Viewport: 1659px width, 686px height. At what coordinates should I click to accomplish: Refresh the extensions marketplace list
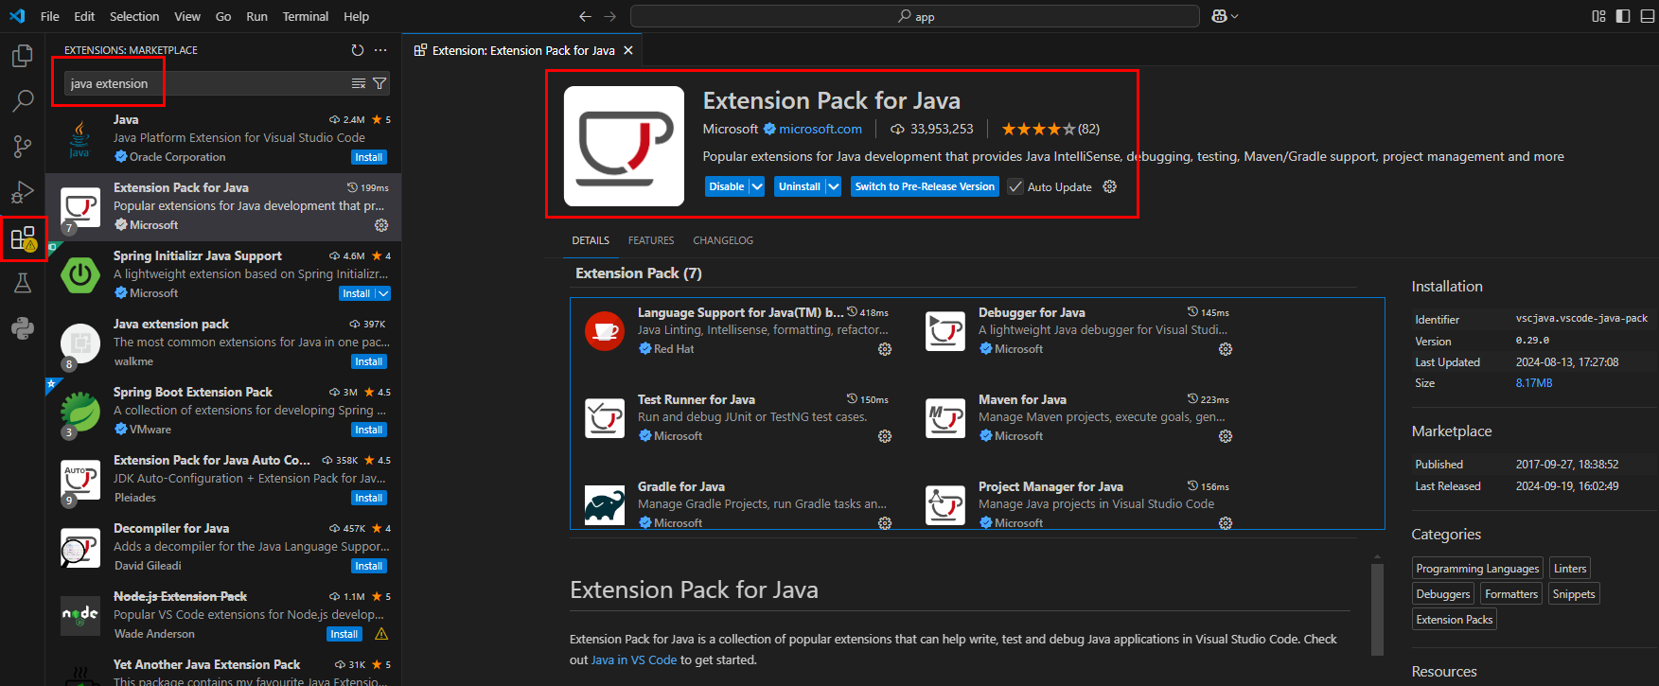(357, 50)
